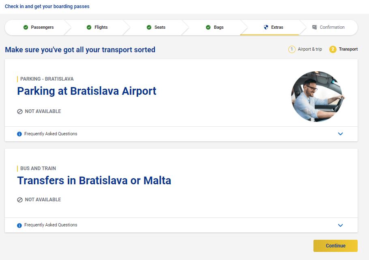Click the boarding pass icon beside Confirmation

[x=314, y=28]
